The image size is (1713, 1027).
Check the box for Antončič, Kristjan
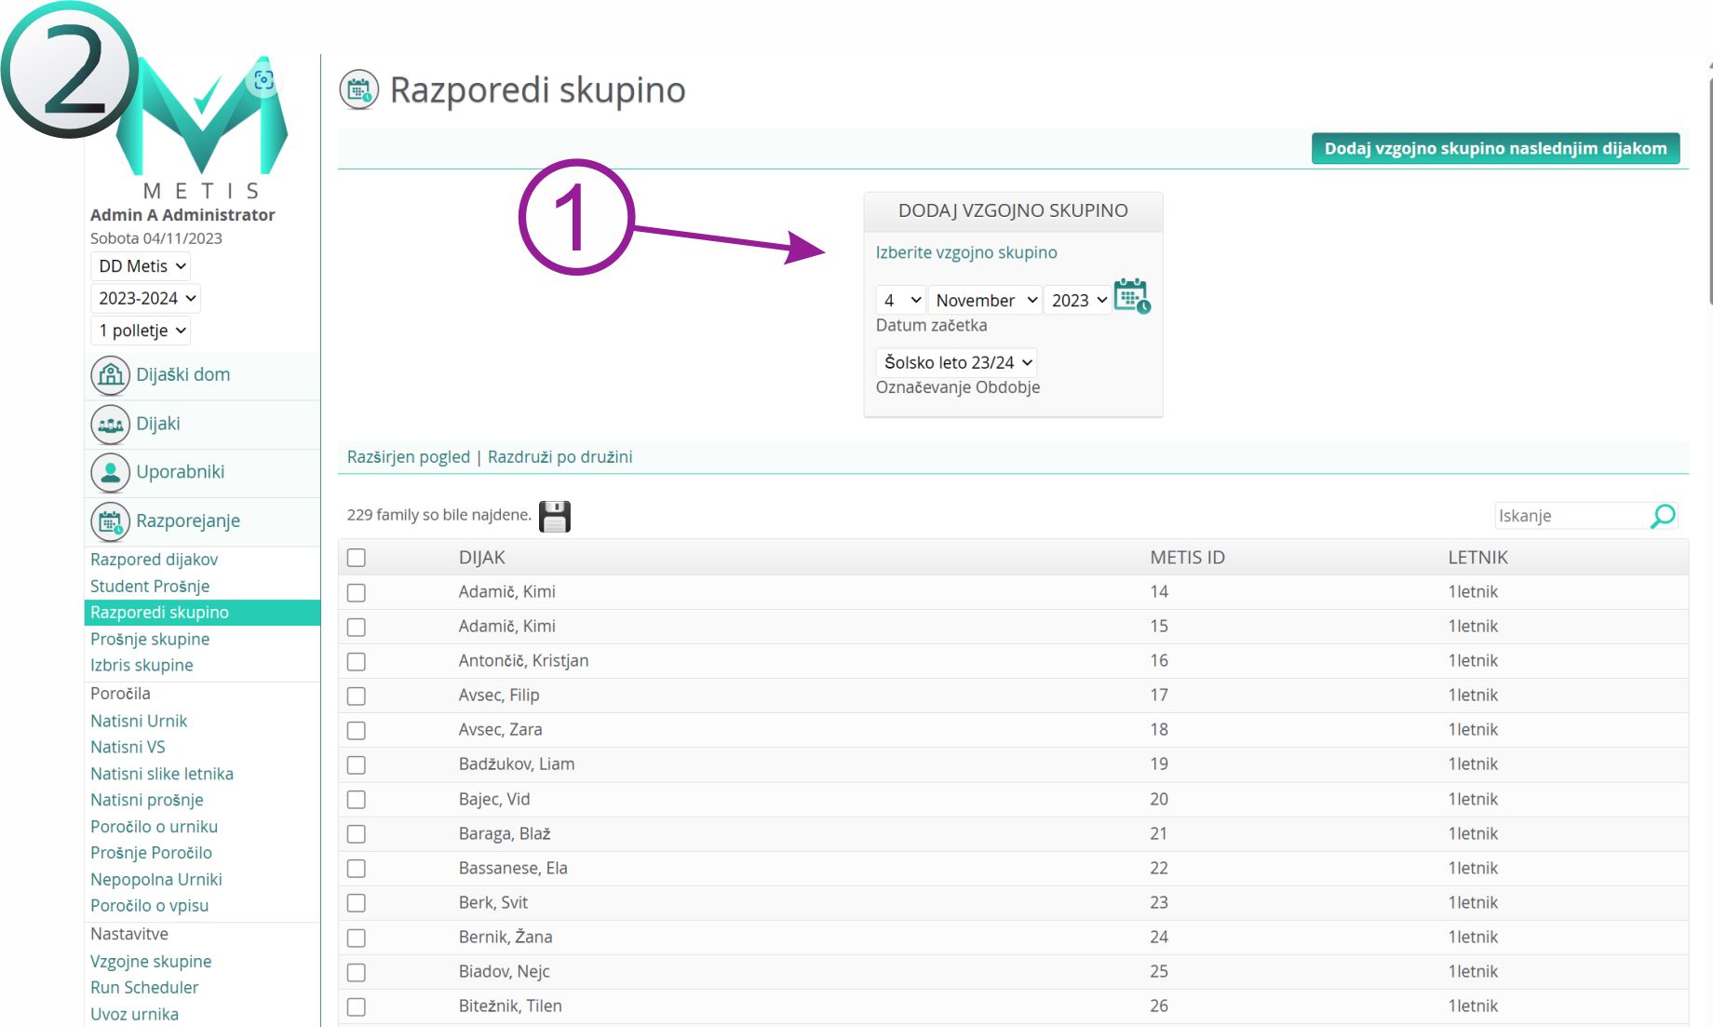[357, 662]
